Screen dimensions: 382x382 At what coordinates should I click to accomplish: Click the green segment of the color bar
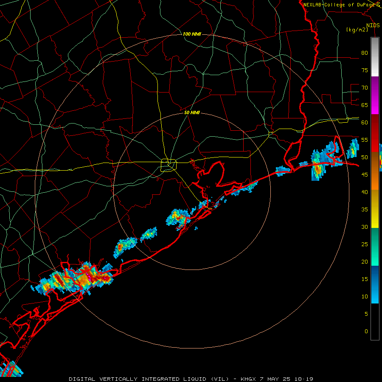point(375,247)
